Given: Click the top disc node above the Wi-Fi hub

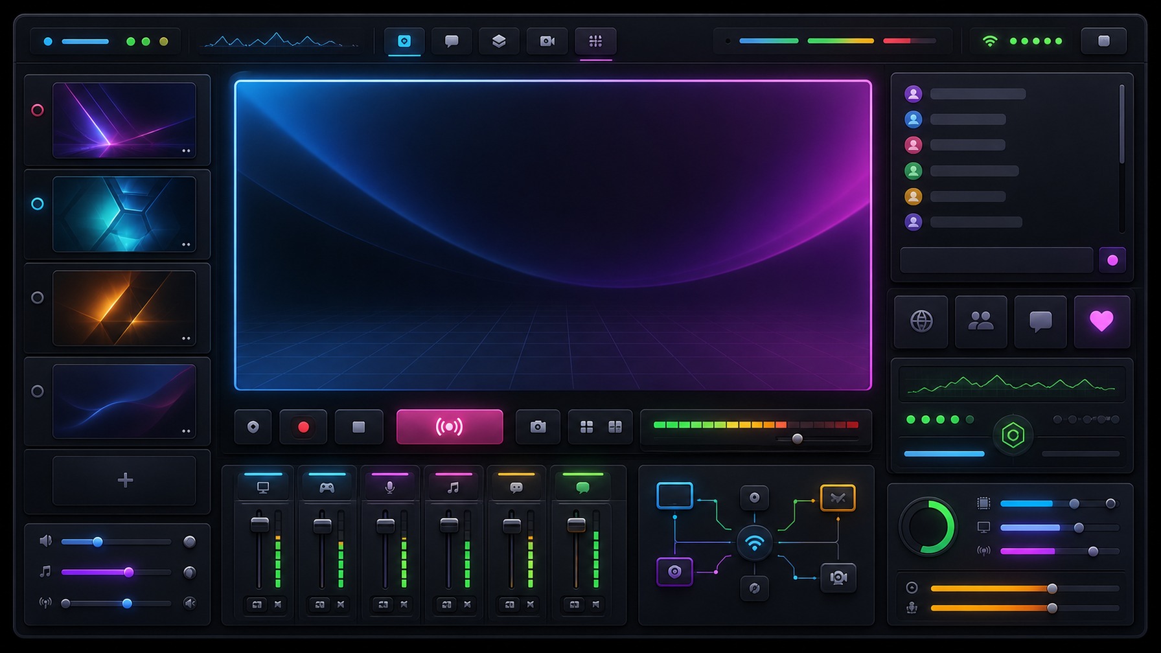Looking at the screenshot, I should point(754,498).
